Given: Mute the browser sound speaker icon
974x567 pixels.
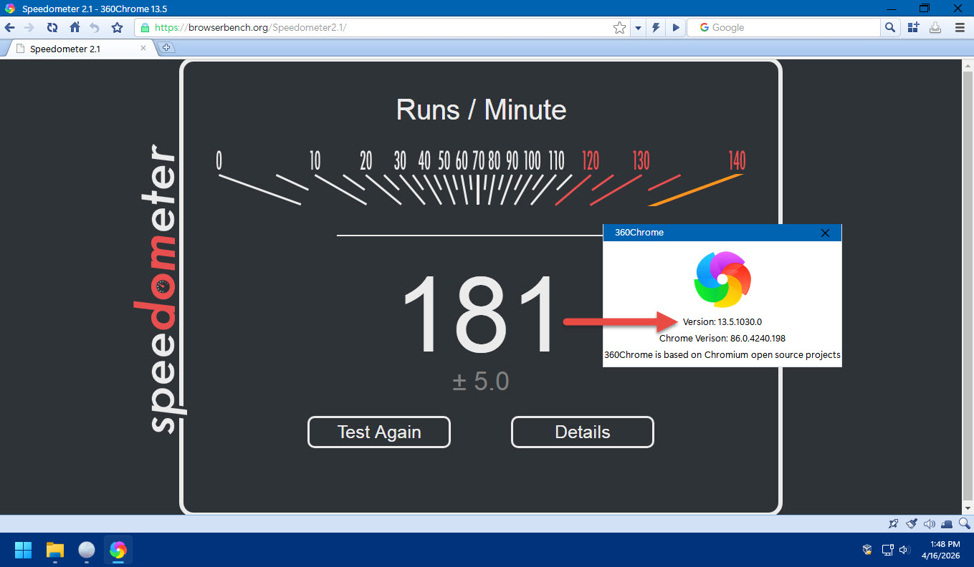Looking at the screenshot, I should click(930, 523).
